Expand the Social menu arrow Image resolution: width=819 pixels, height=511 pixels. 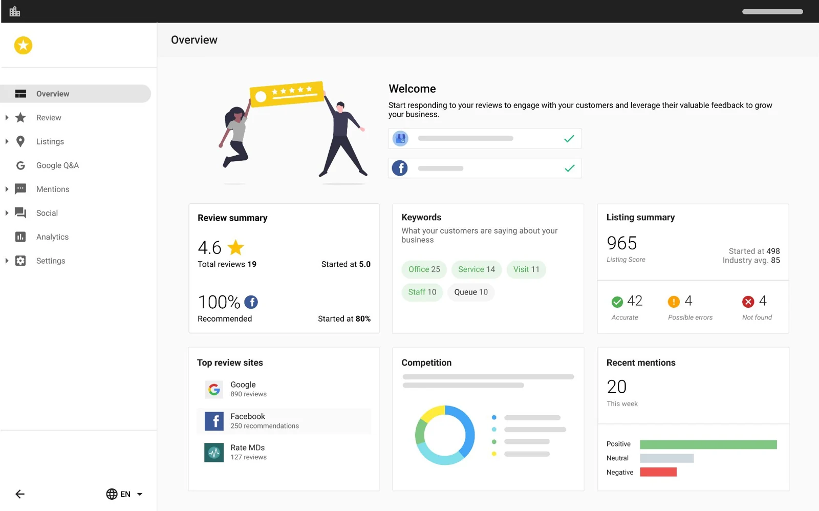[7, 213]
